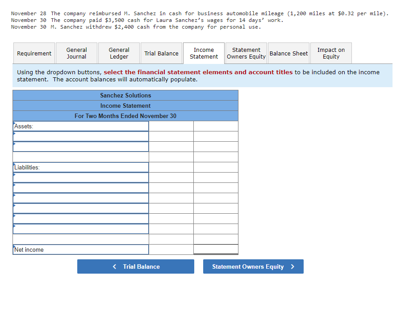Screen dimensions: 401x317
Task: Go back with the Trial Balance button
Action: [x=136, y=266]
